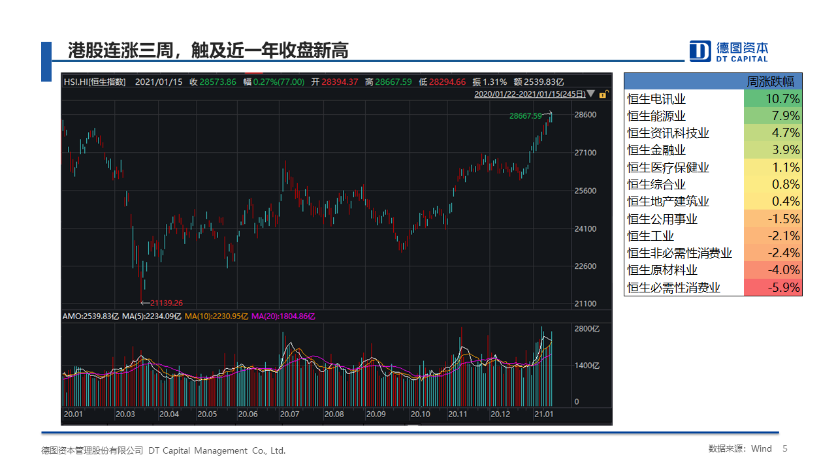Click the red 21139.26 low marker
836x470 pixels.
[x=166, y=303]
